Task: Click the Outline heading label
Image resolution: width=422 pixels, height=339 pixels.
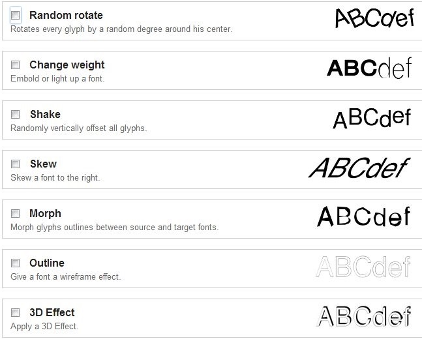Action: [x=47, y=263]
